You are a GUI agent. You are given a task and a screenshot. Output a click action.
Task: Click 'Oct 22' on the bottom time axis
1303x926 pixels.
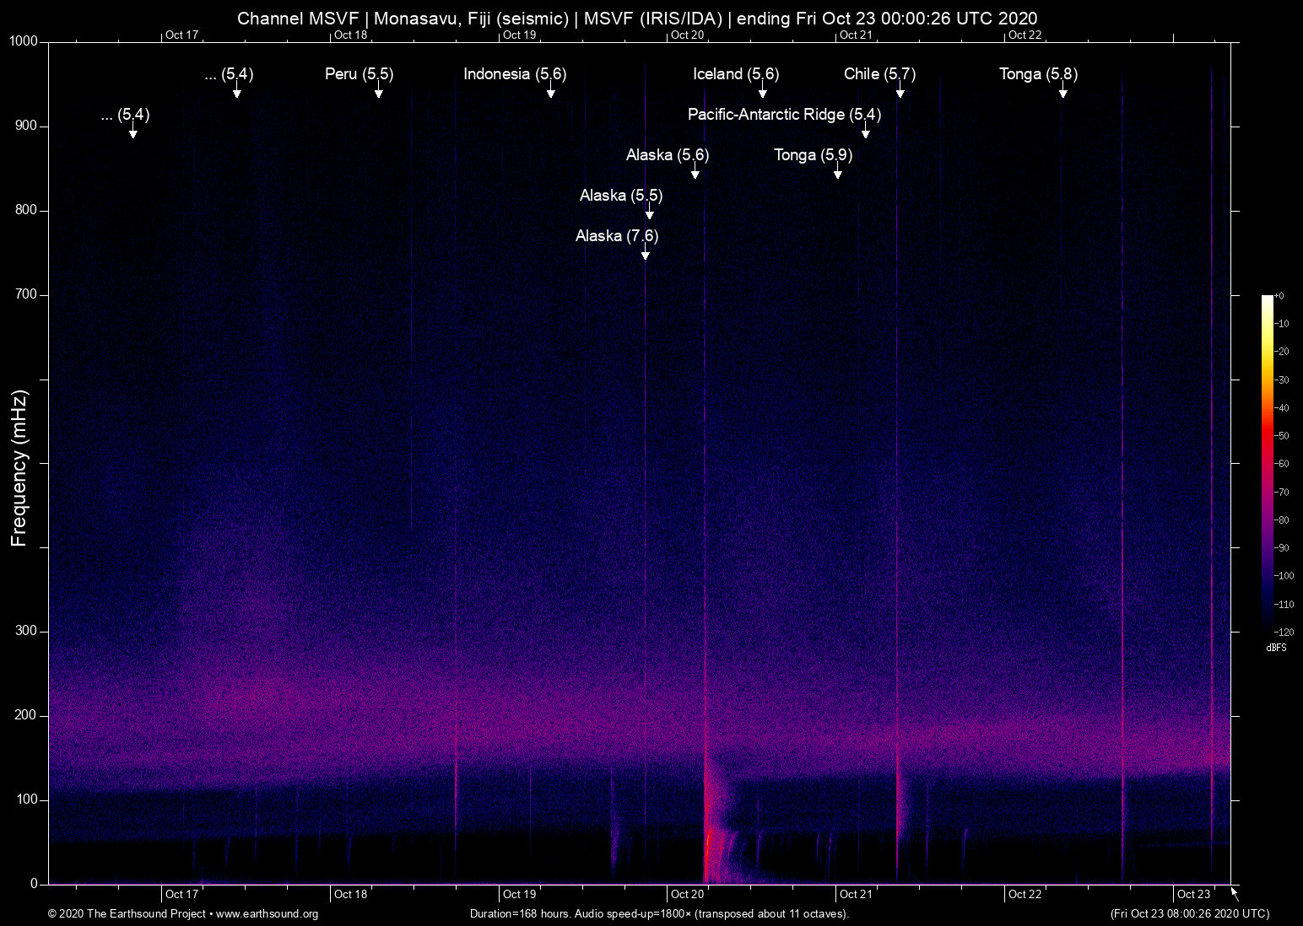coord(1025,895)
